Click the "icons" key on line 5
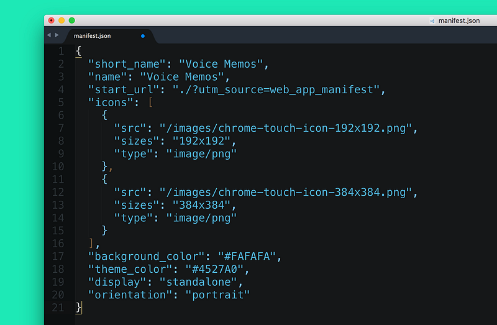497x325 pixels. pos(111,103)
